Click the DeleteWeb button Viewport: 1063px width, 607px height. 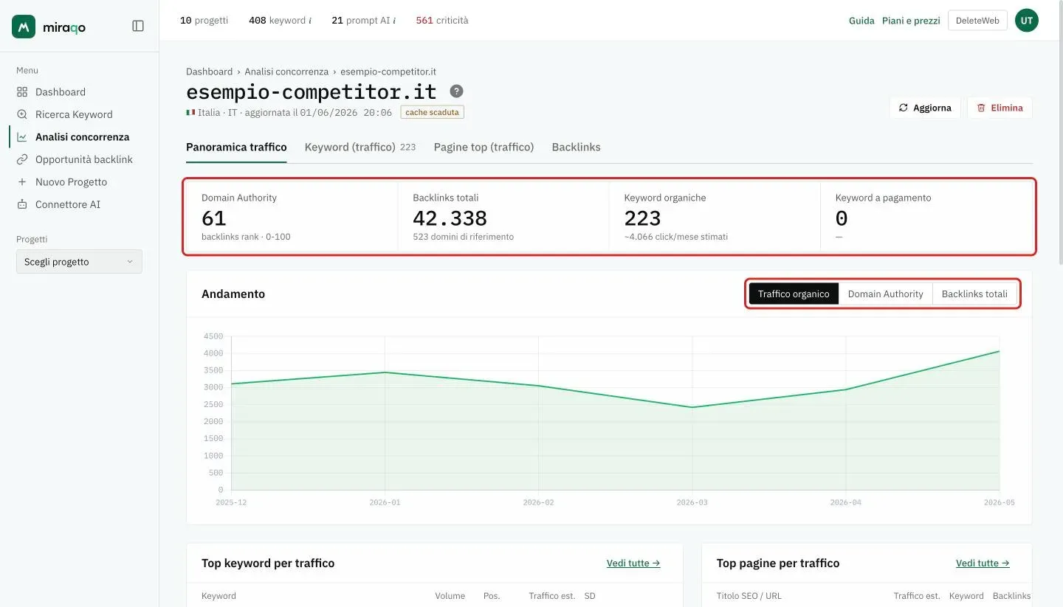pos(977,21)
